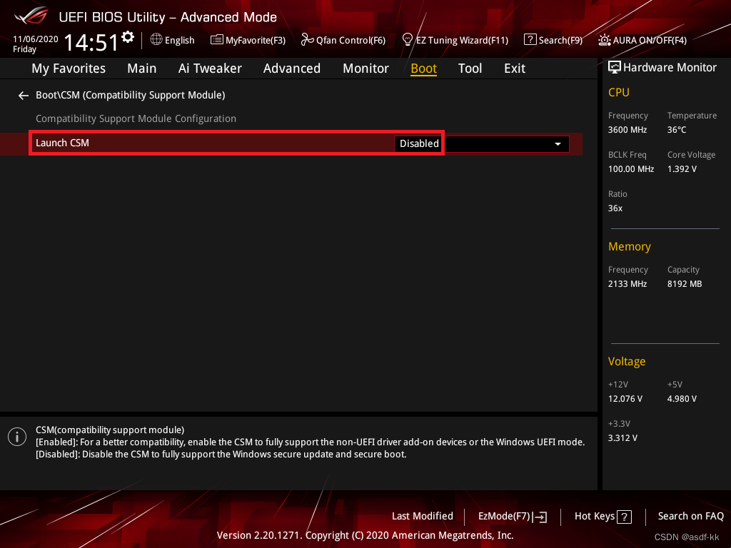Click +3.3V value 3.312 V
The height and width of the screenshot is (548, 731).
click(x=622, y=438)
